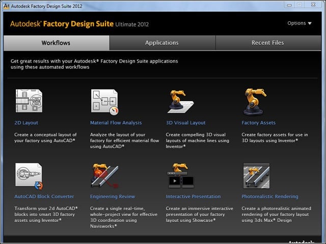Click the AutoCAD Block Converter icon
The height and width of the screenshot is (244, 326).
click(29, 176)
